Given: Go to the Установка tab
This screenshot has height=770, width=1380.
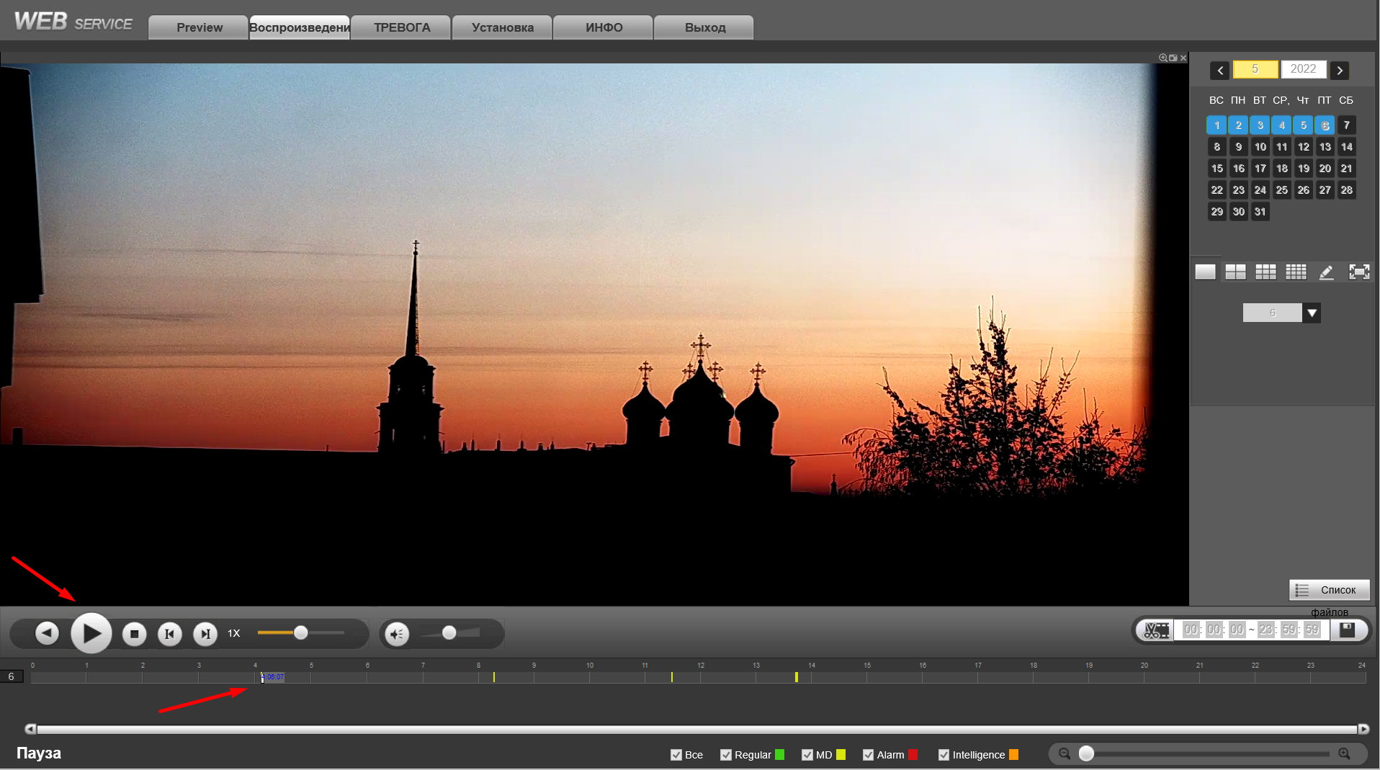Looking at the screenshot, I should click(502, 27).
